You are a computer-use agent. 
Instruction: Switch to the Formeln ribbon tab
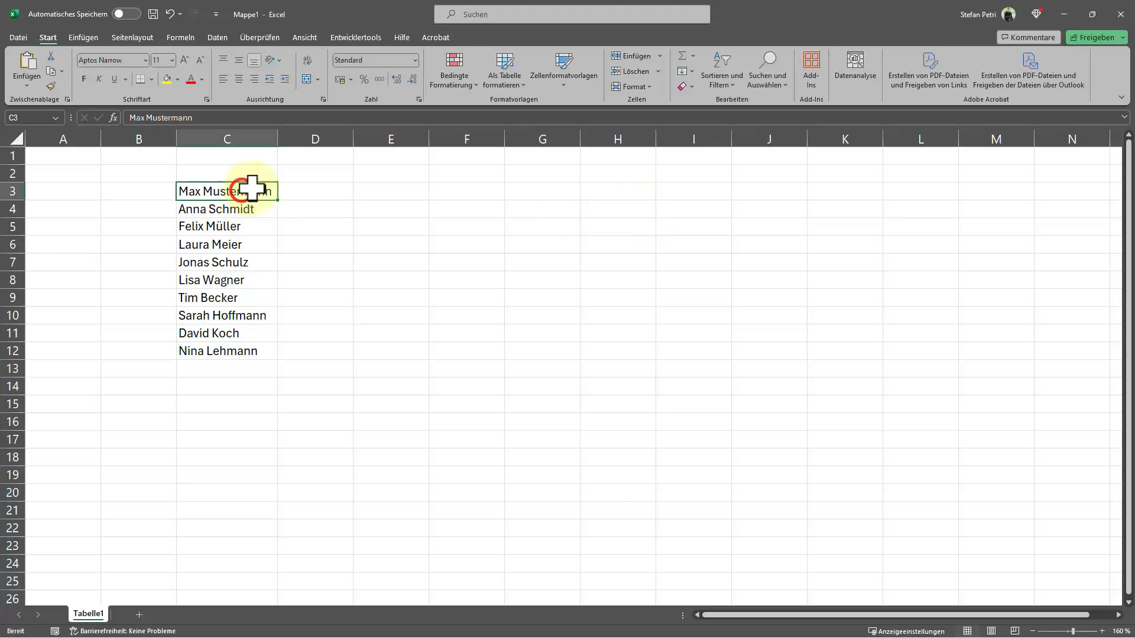[180, 37]
